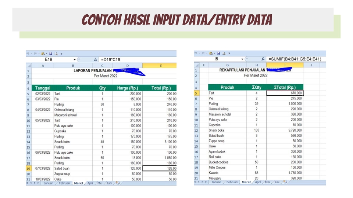Click the 'Bucket cookies' cell in right sheet
Image resolution: width=353 pixels, height=198 pixels.
(227, 162)
